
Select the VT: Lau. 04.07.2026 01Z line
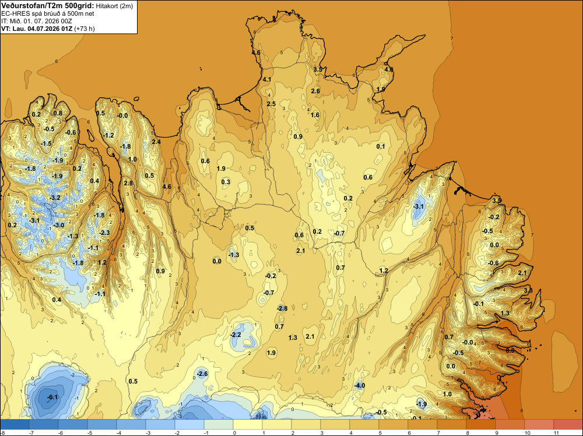point(48,29)
